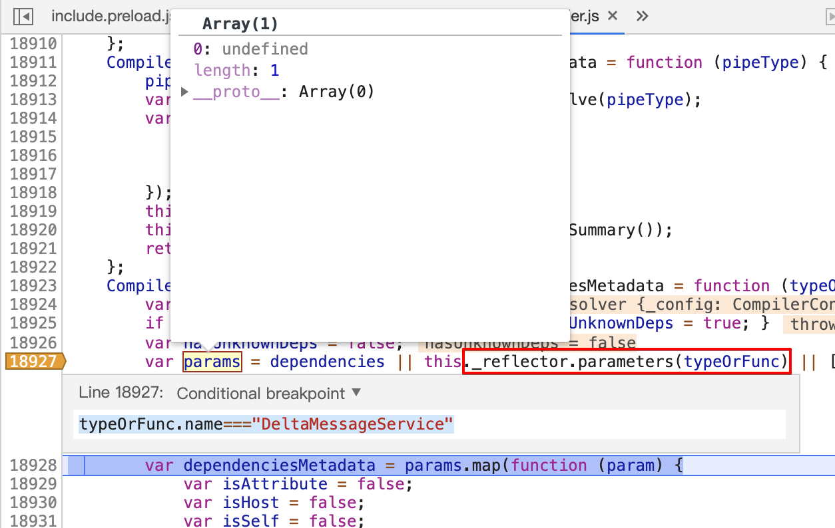Set a breakpoint on line 18931
This screenshot has width=835, height=528.
click(x=33, y=521)
